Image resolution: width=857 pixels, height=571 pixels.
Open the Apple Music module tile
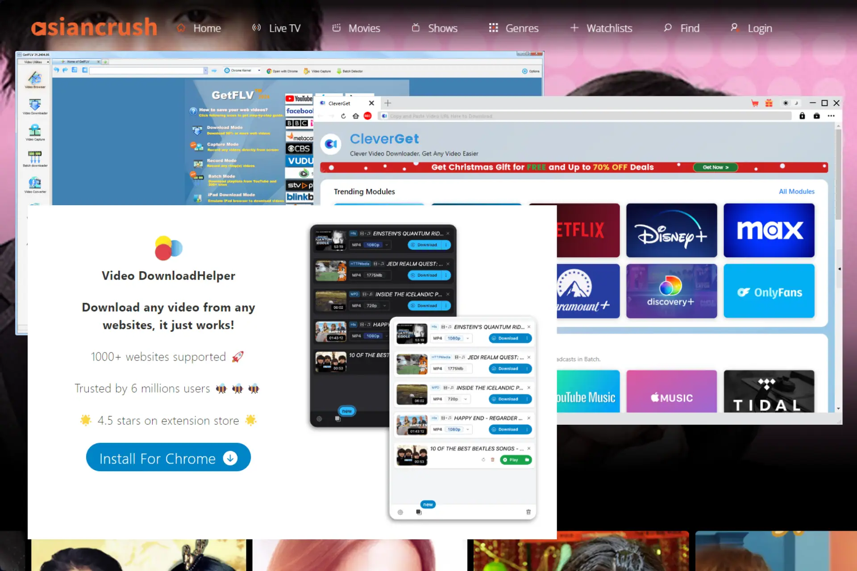click(671, 391)
